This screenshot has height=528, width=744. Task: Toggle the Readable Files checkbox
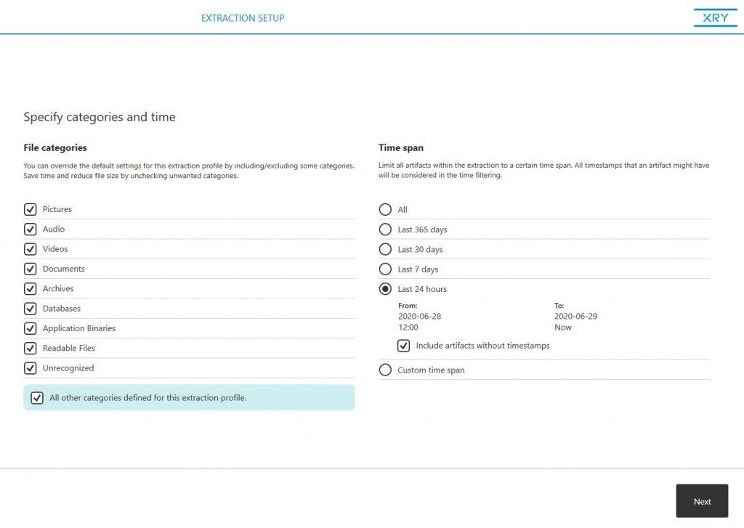pos(31,348)
